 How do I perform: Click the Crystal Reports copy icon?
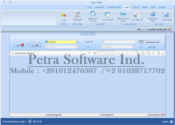coord(148,53)
